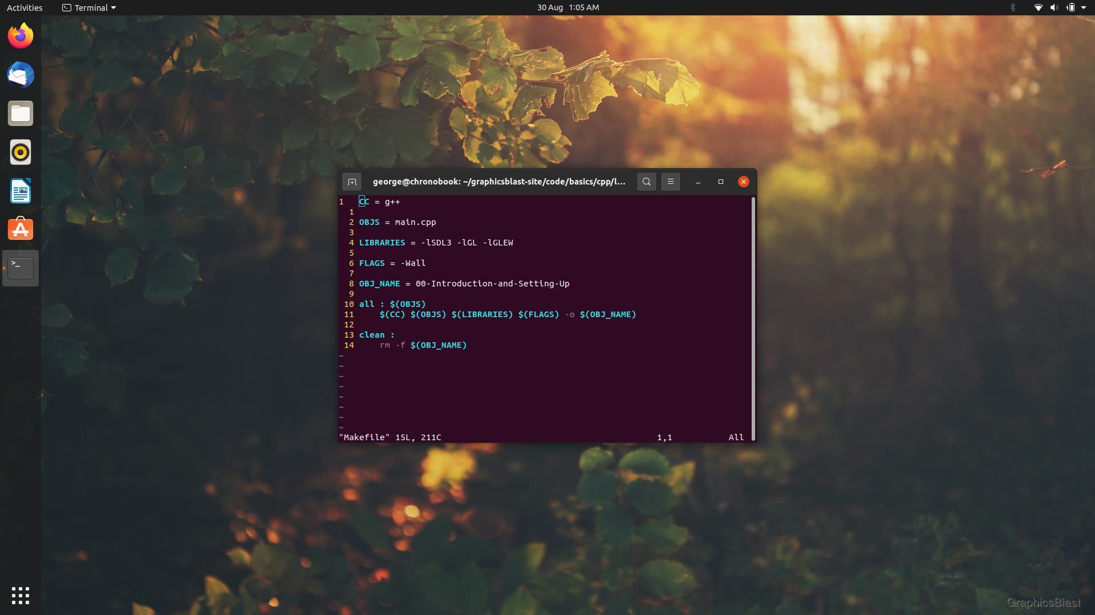The height and width of the screenshot is (615, 1095).
Task: Click '$(OBJ_NAME)' on line 14
Action: [439, 345]
